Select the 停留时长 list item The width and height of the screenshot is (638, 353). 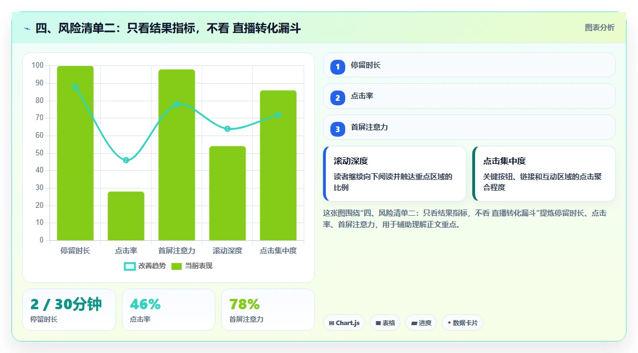pos(469,65)
